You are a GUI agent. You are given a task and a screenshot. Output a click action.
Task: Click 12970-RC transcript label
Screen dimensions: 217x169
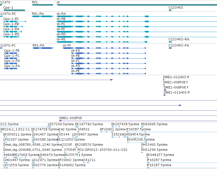click(x=8, y=14)
